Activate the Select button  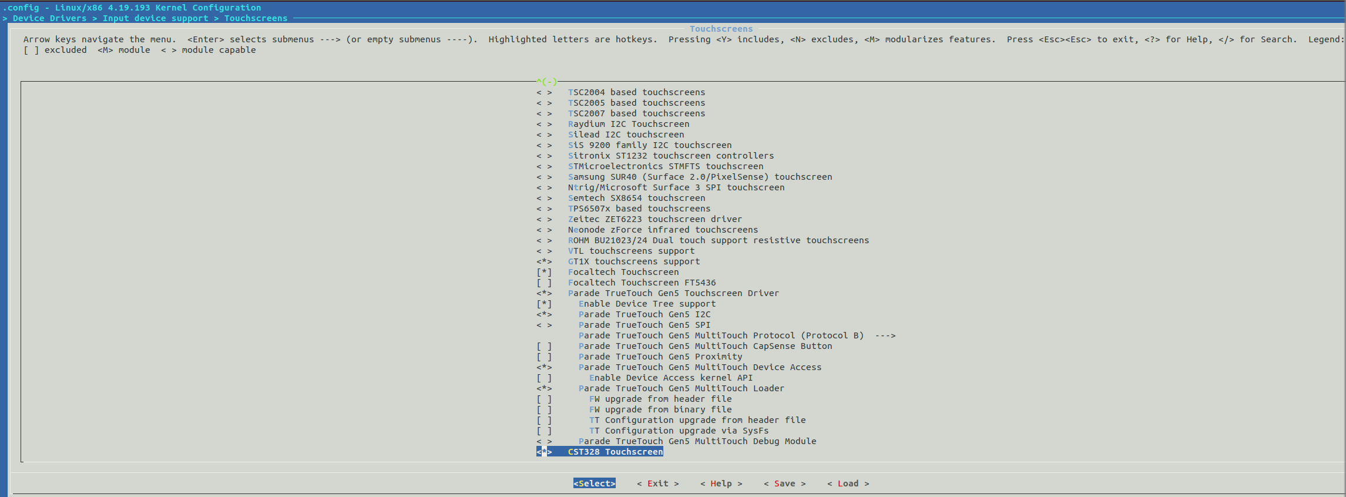(x=595, y=483)
